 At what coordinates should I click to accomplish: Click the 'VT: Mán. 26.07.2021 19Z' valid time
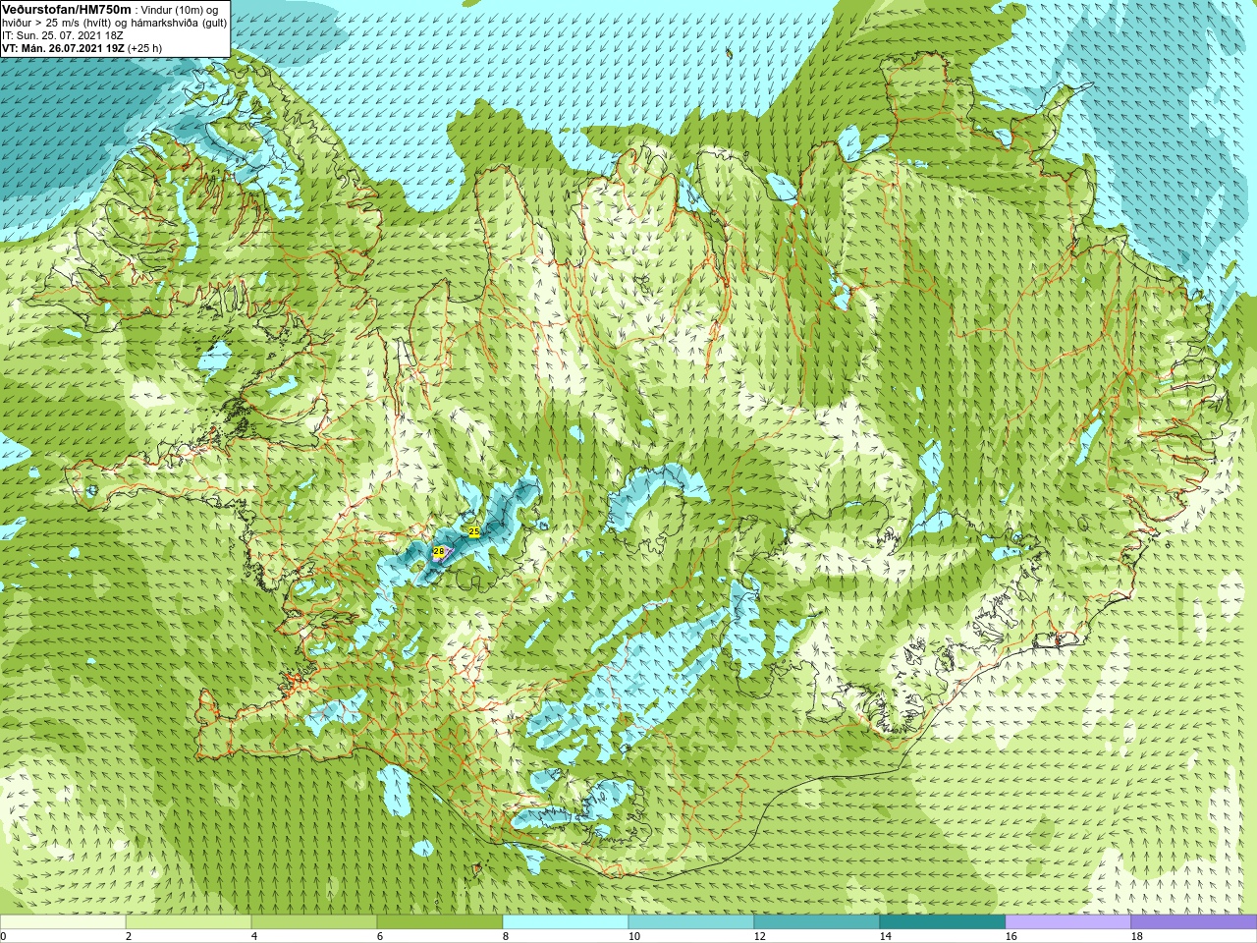63,48
